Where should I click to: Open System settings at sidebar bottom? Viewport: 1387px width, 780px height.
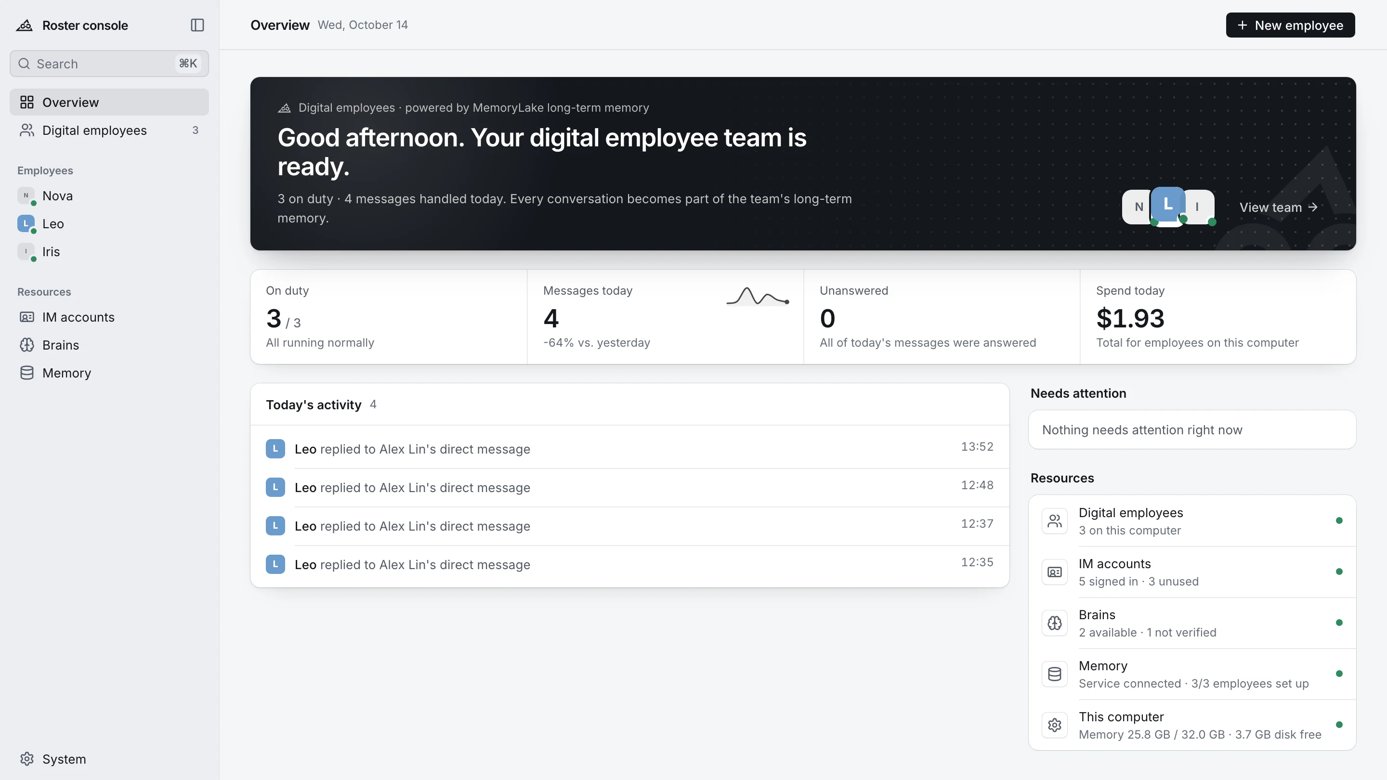[x=109, y=759]
